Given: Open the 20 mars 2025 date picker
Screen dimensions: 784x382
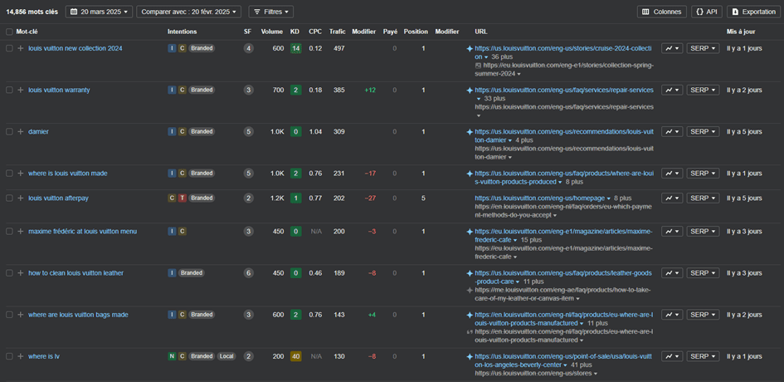Looking at the screenshot, I should pos(99,12).
